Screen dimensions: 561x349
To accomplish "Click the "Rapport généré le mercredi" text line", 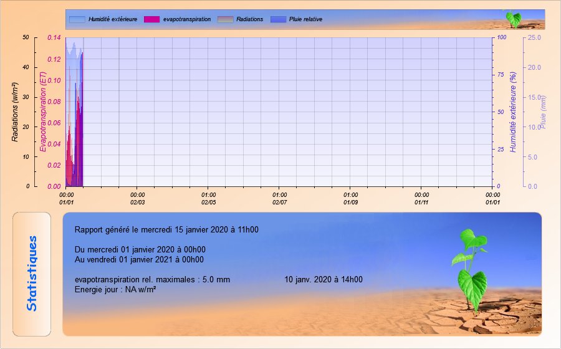I will pos(166,229).
